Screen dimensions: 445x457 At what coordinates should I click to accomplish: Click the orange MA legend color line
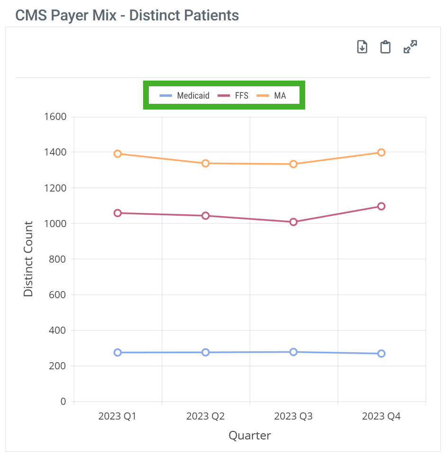click(263, 96)
